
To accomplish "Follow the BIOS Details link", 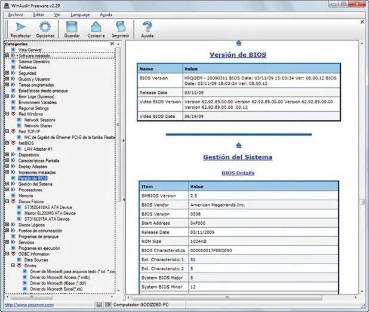I will pyautogui.click(x=238, y=173).
